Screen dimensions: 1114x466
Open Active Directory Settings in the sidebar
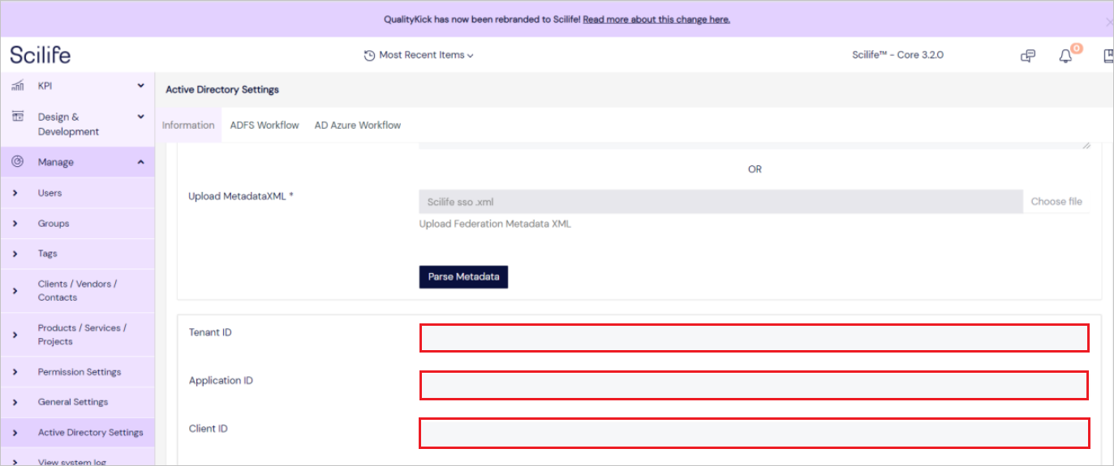[91, 432]
